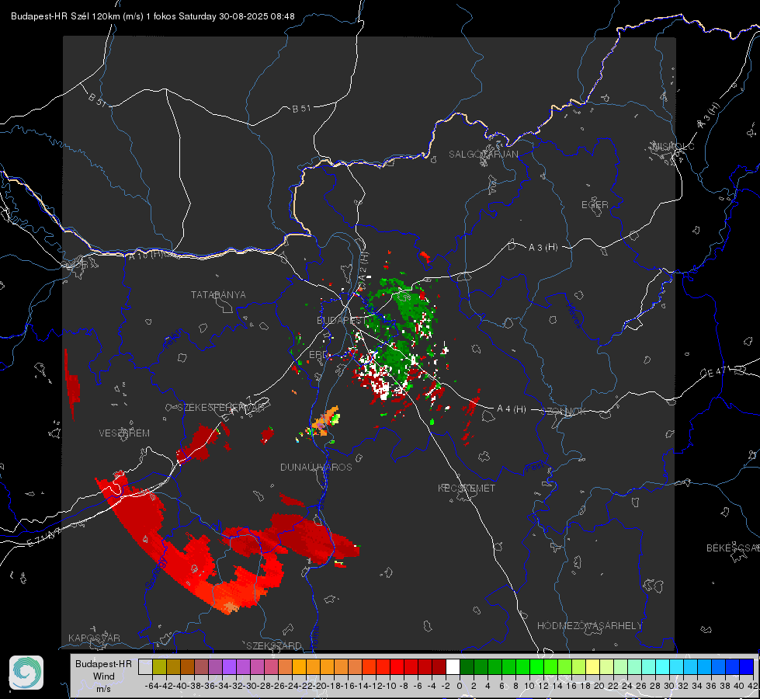Image resolution: width=760 pixels, height=699 pixels.
Task: Click the white swatch in the wind legend
Action: (x=453, y=666)
